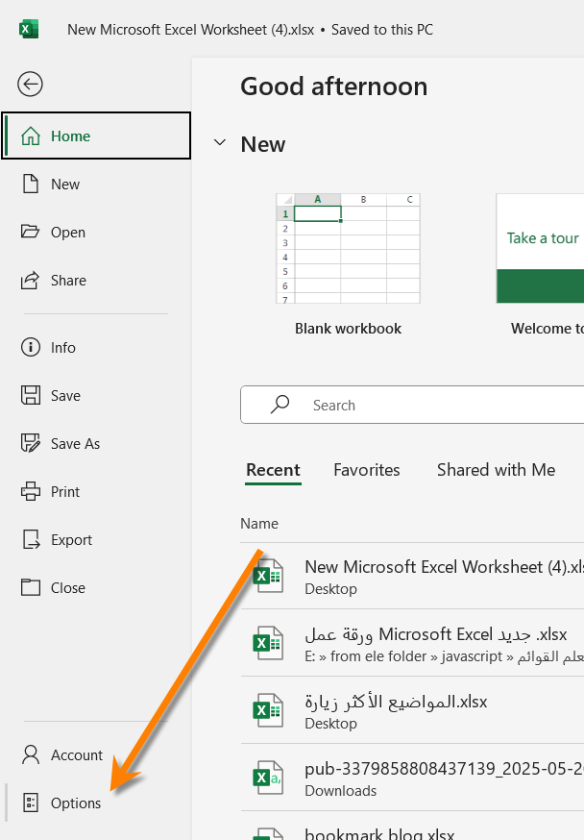Click the Blank workbook label
Screen dimensions: 584x840
[x=348, y=329]
